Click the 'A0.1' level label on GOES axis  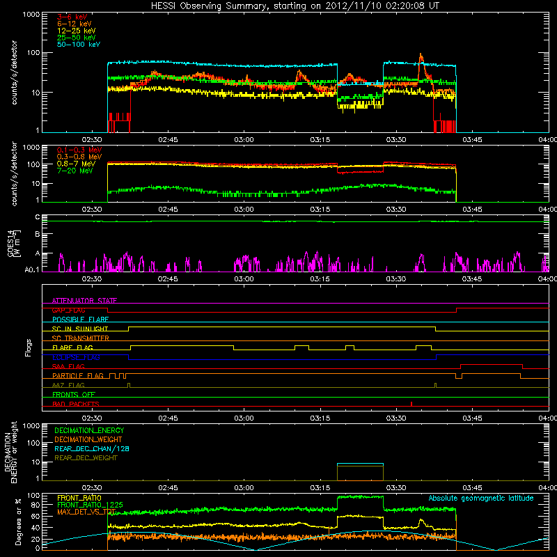(32, 270)
